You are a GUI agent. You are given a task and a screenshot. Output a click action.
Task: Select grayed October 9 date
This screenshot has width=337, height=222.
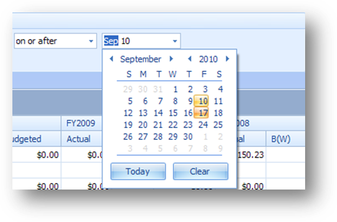pos(220,148)
